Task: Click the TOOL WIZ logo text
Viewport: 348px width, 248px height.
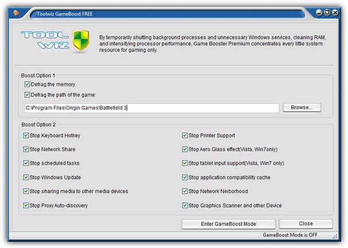Action: (45, 40)
